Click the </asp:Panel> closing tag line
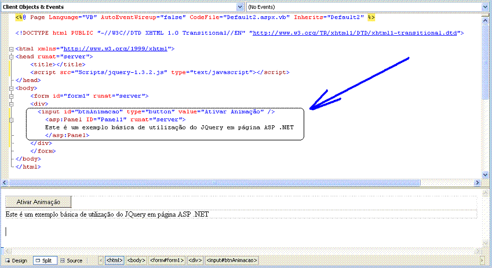The width and height of the screenshot is (492, 268). pyautogui.click(x=67, y=135)
